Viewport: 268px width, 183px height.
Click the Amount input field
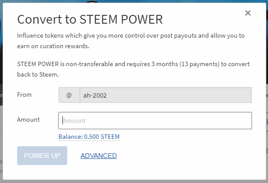point(155,120)
